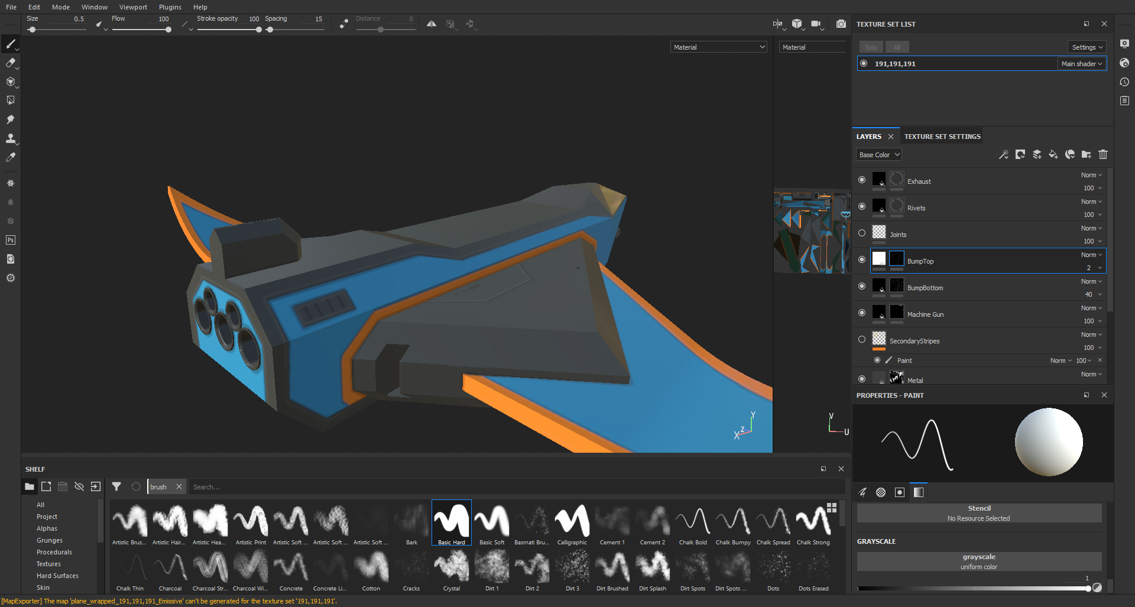Screen dimensions: 1135x607
Task: Click the grayscale uniform color button
Action: (x=979, y=561)
